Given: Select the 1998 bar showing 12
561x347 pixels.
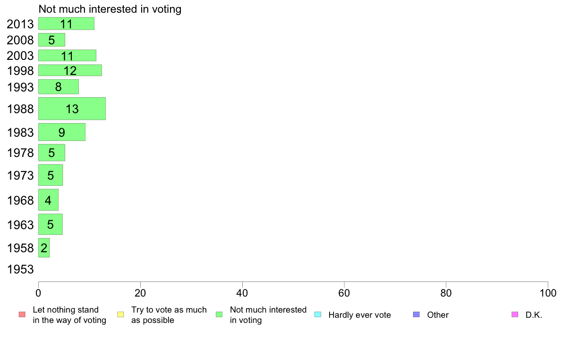Looking at the screenshot, I should pos(70,70).
